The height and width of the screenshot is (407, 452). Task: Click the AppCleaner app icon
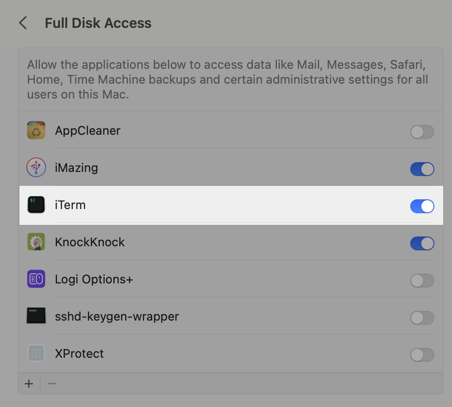click(x=36, y=131)
